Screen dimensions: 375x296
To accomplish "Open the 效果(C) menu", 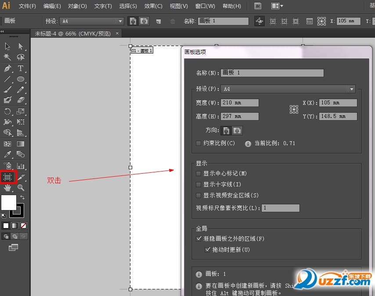I will 153,6.
